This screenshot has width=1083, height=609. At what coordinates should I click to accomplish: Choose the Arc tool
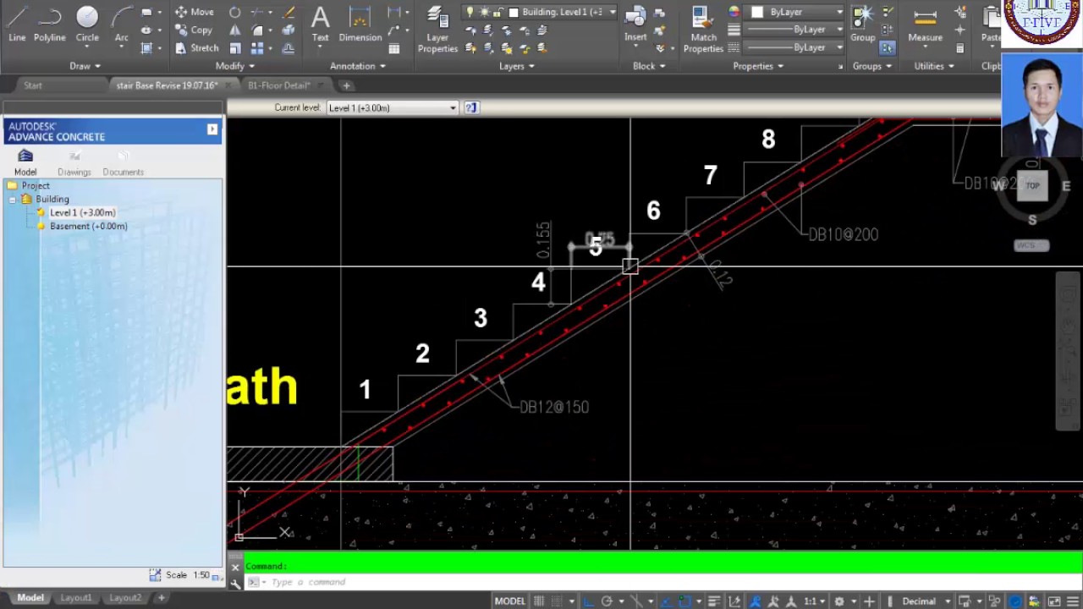click(122, 24)
